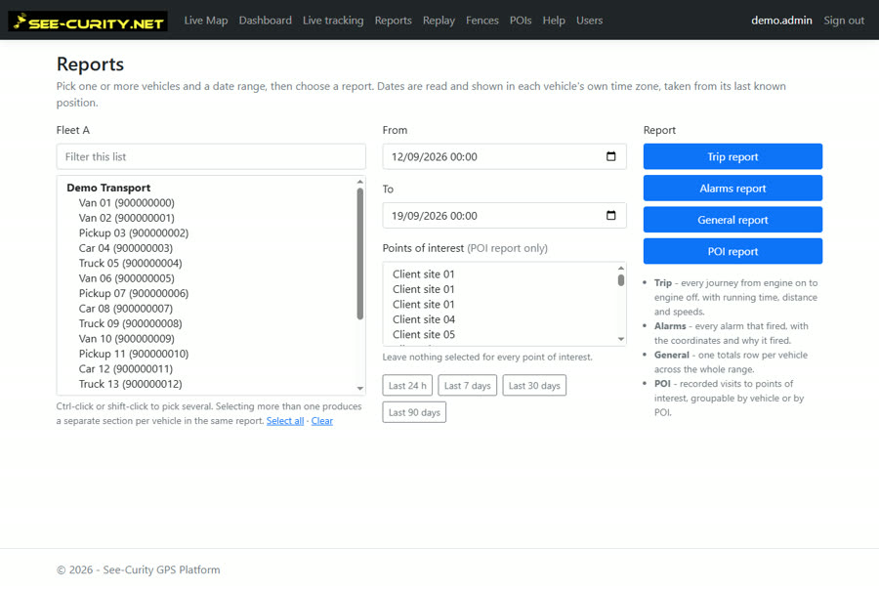Click POI list scroll-down arrow
Image resolution: width=879 pixels, height=590 pixels.
click(x=620, y=339)
